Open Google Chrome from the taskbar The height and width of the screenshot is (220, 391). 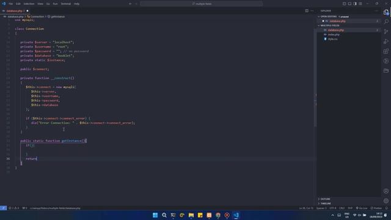point(218,215)
